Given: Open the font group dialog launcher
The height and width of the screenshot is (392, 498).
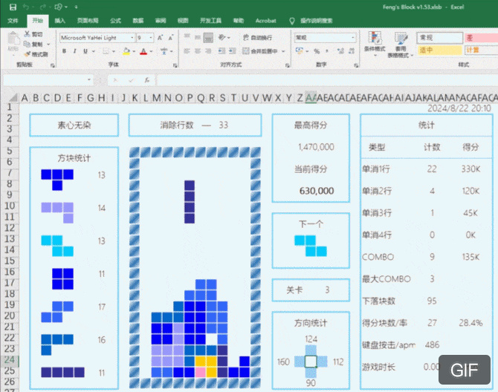Looking at the screenshot, I should 175,65.
